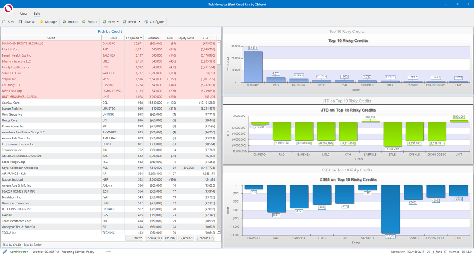The height and width of the screenshot is (254, 474).
Task: Click the Administrator user icon in the status bar
Action: (5, 252)
